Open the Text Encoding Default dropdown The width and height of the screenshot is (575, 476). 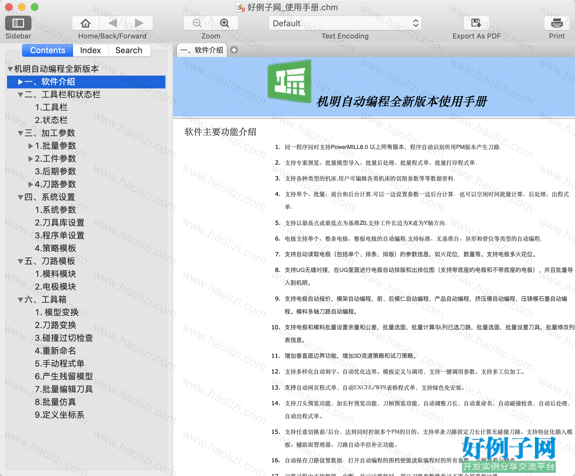(x=345, y=23)
